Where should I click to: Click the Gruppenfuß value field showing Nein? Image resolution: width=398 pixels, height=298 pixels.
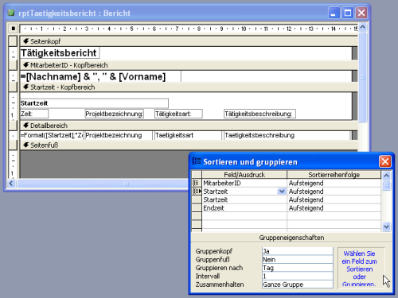coord(297,259)
